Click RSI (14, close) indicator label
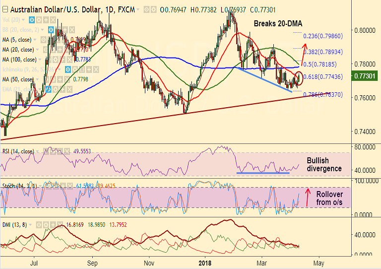The width and height of the screenshot is (381, 269). (x=18, y=151)
